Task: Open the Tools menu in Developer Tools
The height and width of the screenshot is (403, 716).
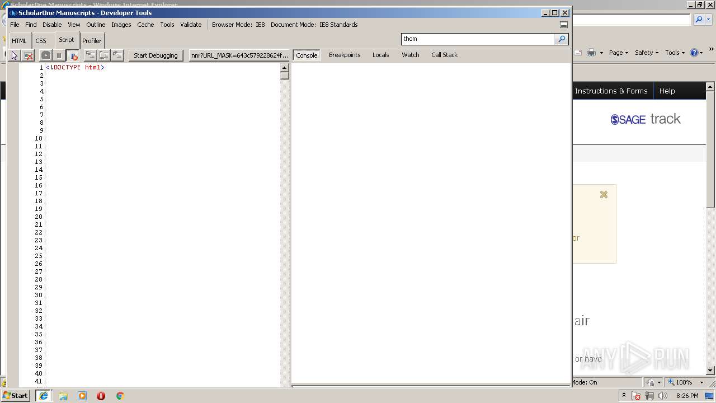Action: 167,25
